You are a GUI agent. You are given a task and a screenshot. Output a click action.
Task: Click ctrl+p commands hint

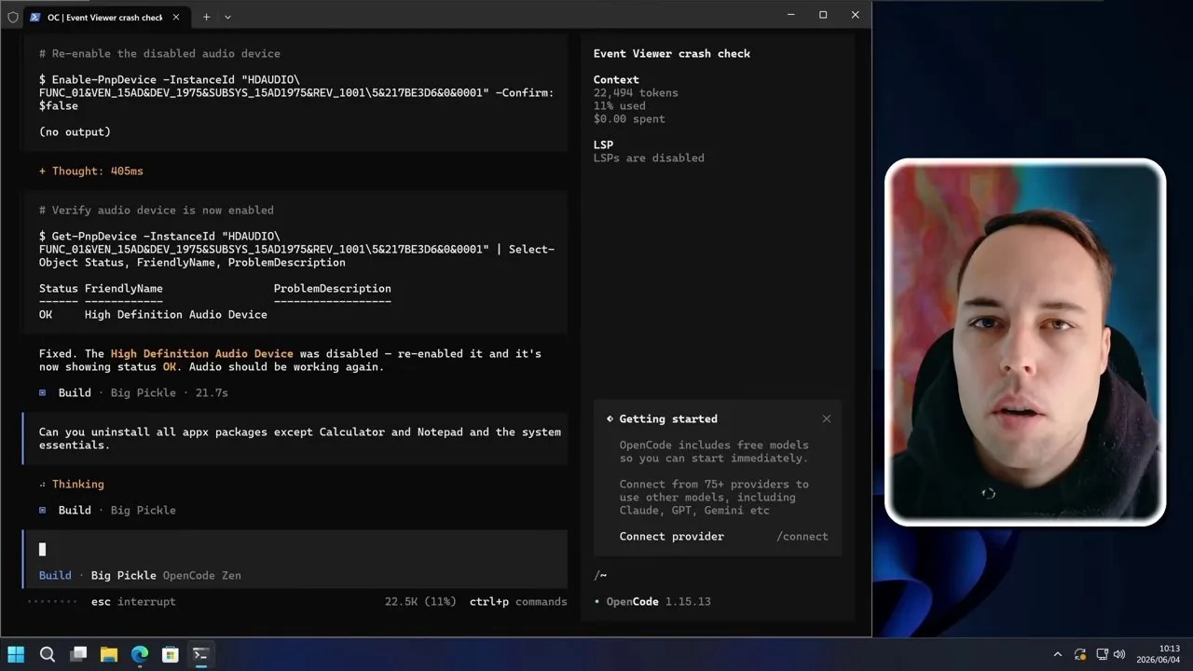pyautogui.click(x=518, y=601)
